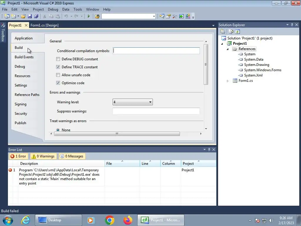The image size is (301, 226).
Task: Open the Windows Start menu
Action: click(x=8, y=220)
